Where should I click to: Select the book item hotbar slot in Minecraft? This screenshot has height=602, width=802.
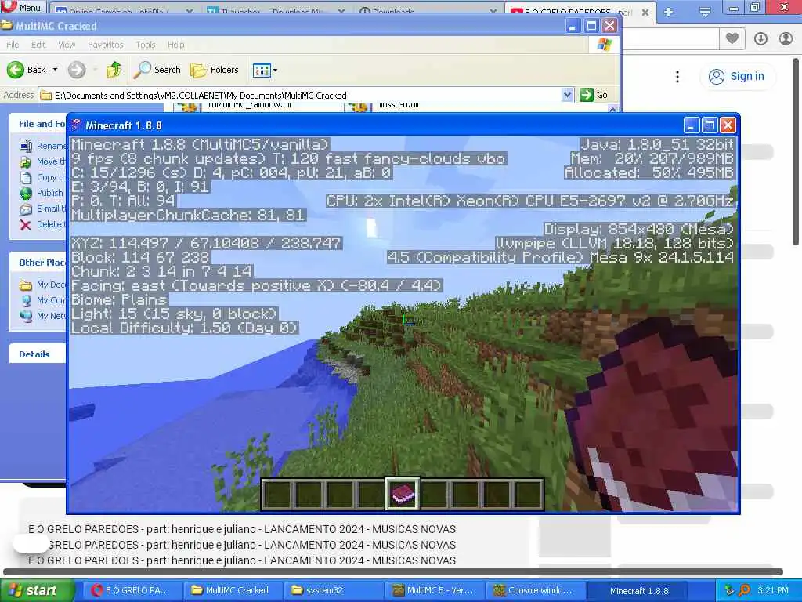(403, 495)
